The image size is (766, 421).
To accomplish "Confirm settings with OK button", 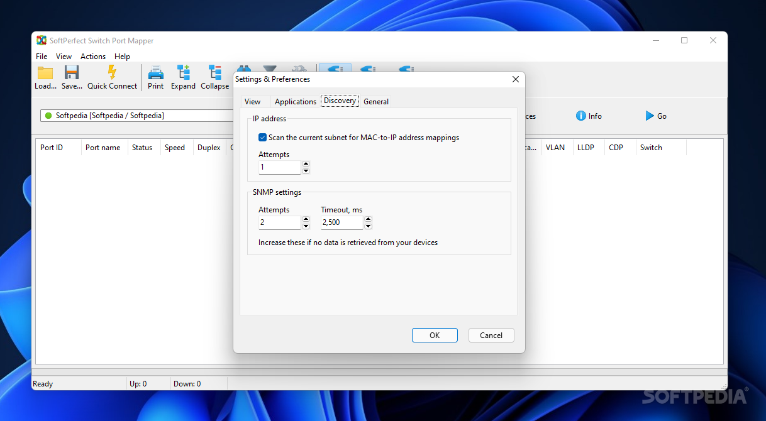I will pyautogui.click(x=435, y=335).
